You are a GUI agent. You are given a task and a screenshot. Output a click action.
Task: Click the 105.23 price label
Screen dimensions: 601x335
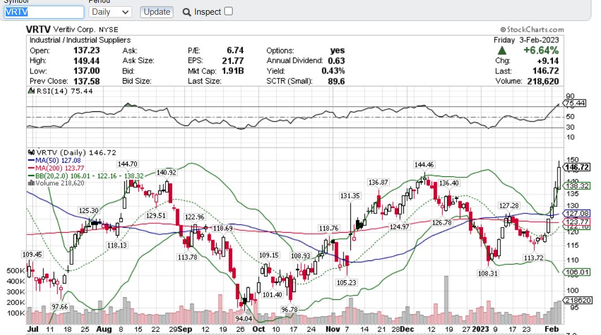pos(346,282)
